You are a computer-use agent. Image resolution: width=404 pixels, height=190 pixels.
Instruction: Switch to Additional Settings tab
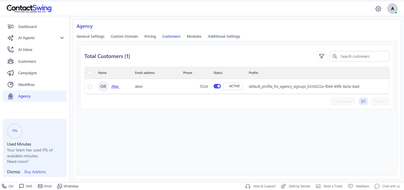pyautogui.click(x=224, y=37)
